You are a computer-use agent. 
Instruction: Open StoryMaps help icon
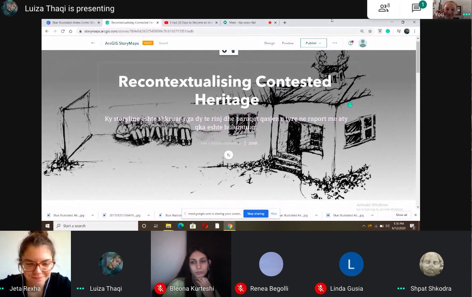(350, 43)
